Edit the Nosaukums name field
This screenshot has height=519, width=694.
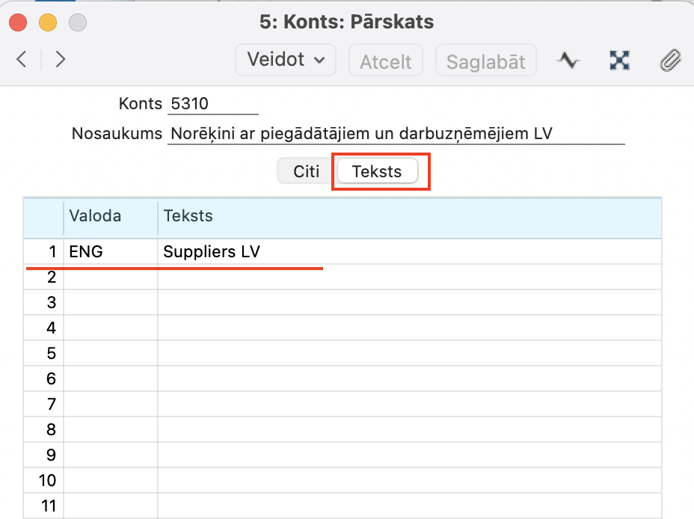[x=396, y=134]
